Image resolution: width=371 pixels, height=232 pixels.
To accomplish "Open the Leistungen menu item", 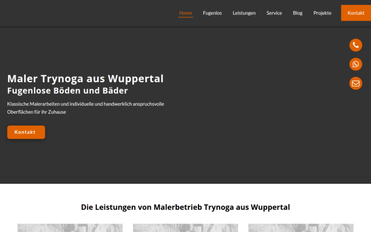I will (244, 13).
